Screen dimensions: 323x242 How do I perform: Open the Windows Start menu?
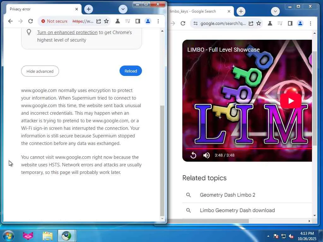tap(9, 236)
